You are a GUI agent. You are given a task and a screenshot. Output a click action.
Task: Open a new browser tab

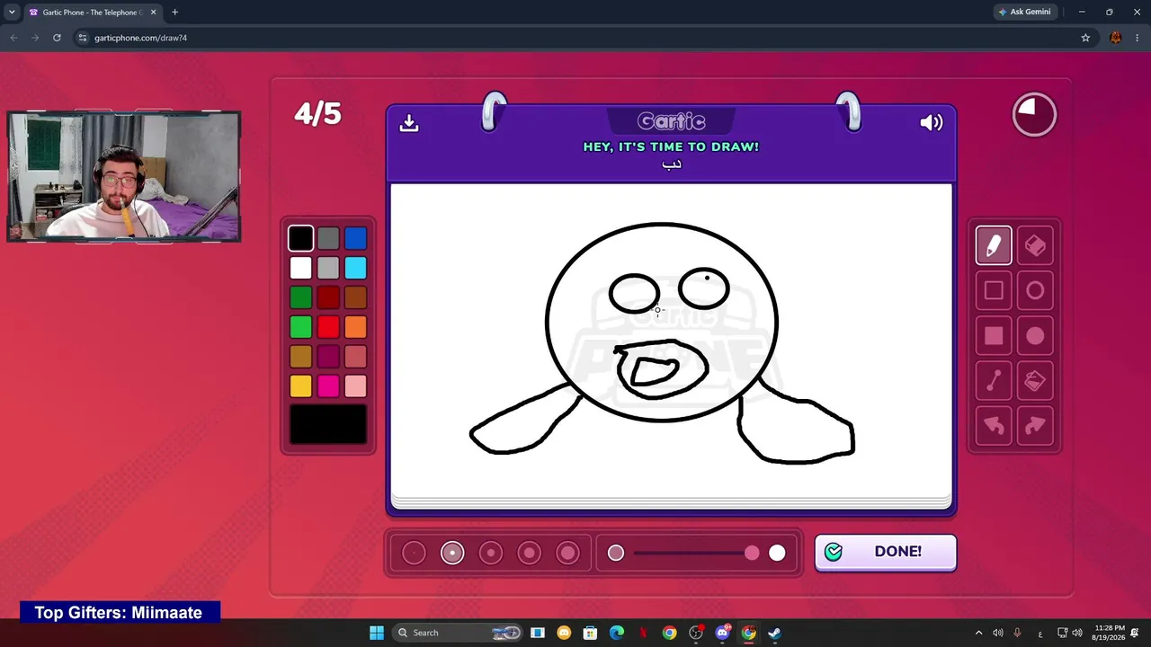coord(174,13)
